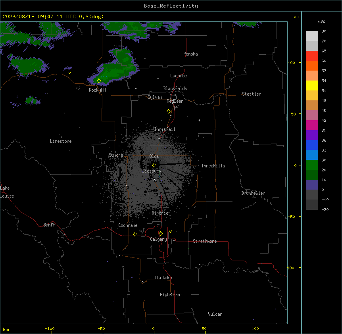Select the Lake Louise label
The height and width of the screenshot is (334, 342).
coord(7,192)
